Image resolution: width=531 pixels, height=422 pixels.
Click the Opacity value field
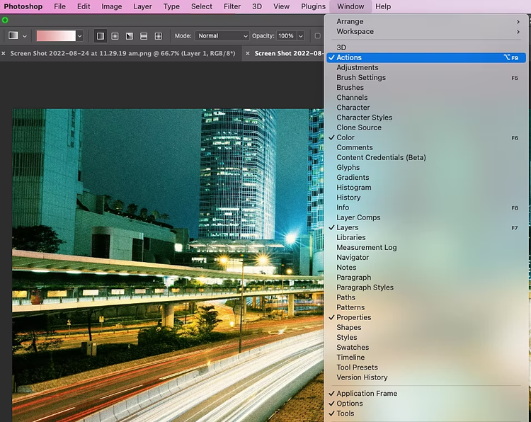(x=285, y=35)
